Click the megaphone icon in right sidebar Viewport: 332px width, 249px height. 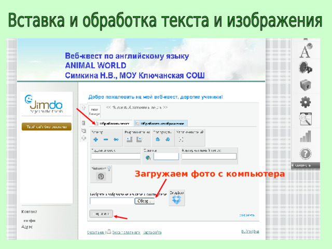click(306, 68)
